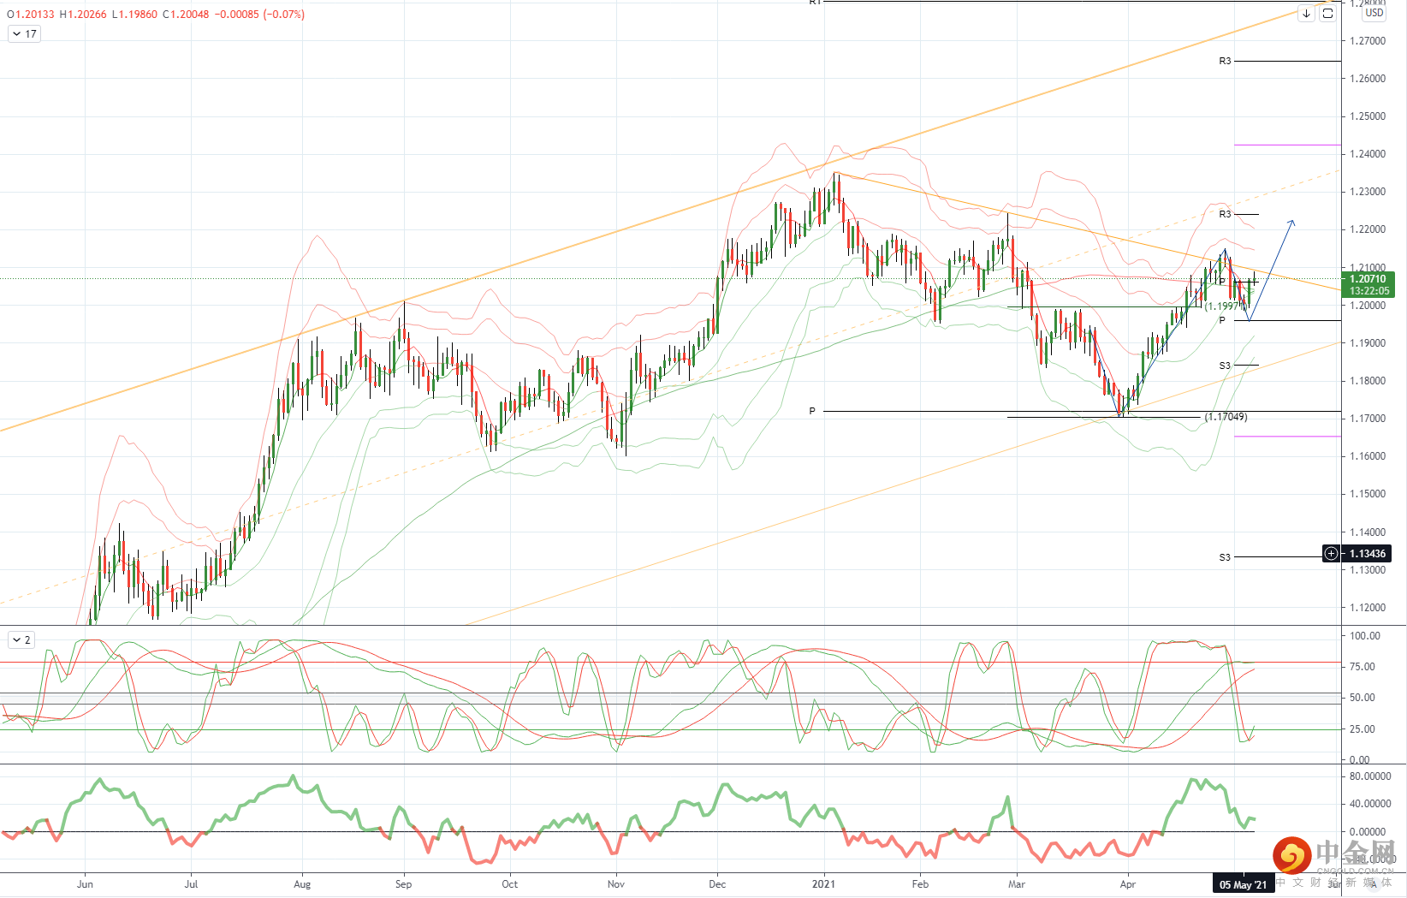Click the (1.17049) price annotation
This screenshot has height=898, width=1407.
[1226, 417]
